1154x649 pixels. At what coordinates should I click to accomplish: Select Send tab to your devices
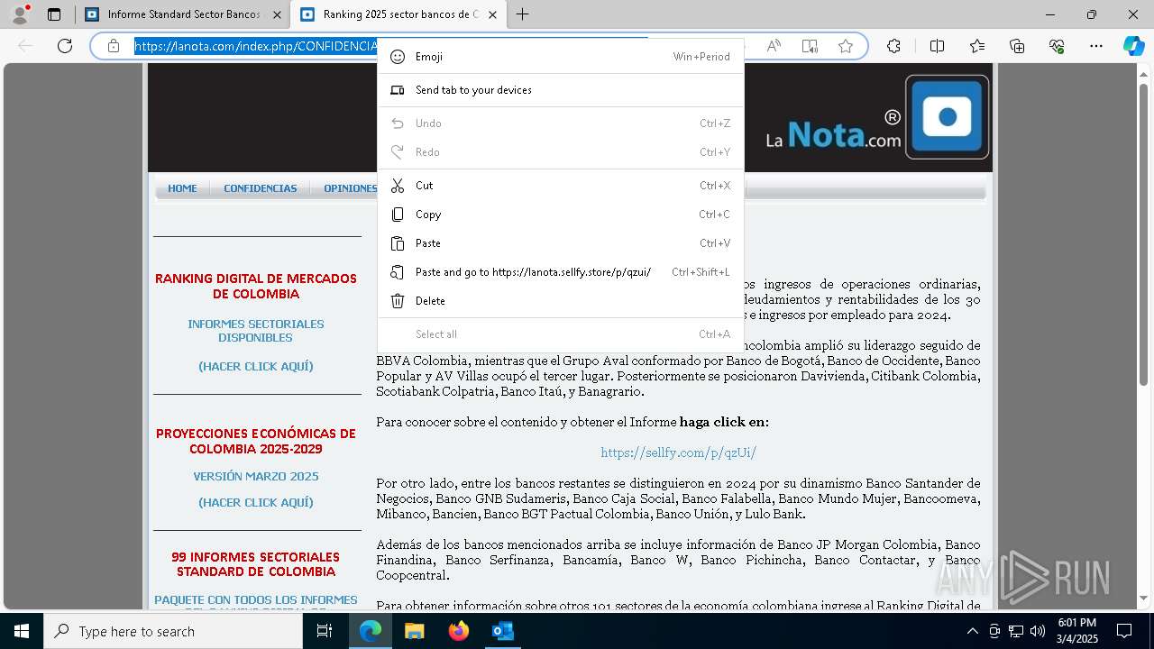click(x=560, y=90)
